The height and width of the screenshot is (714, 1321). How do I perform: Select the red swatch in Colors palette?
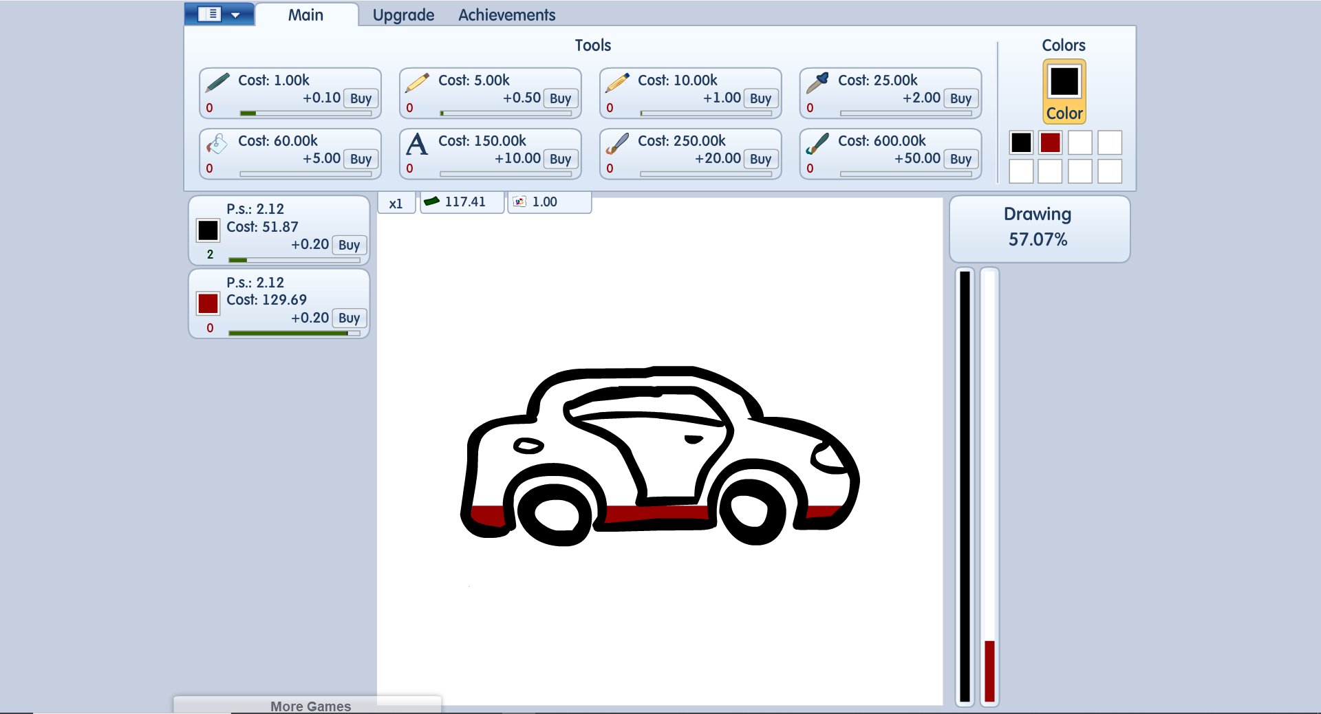1051,143
